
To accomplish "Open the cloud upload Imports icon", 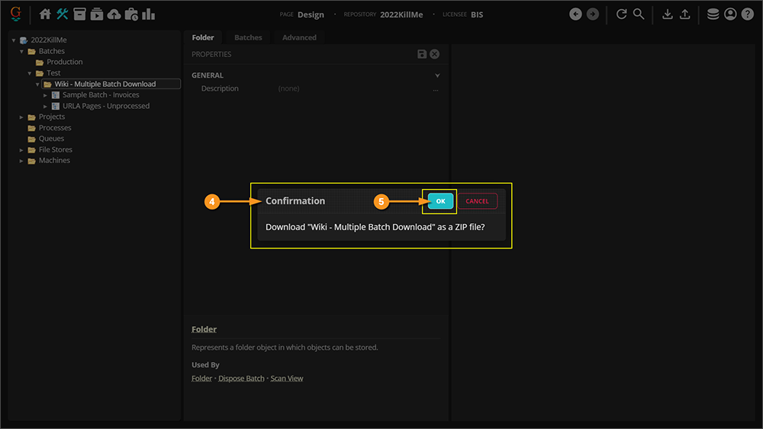I will [114, 14].
